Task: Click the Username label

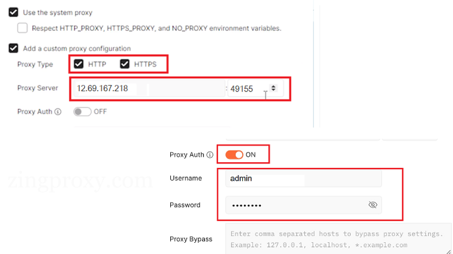Action: click(186, 178)
